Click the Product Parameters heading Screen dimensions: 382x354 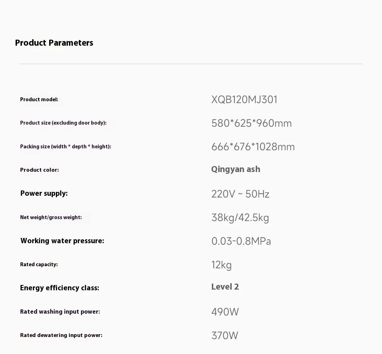54,43
